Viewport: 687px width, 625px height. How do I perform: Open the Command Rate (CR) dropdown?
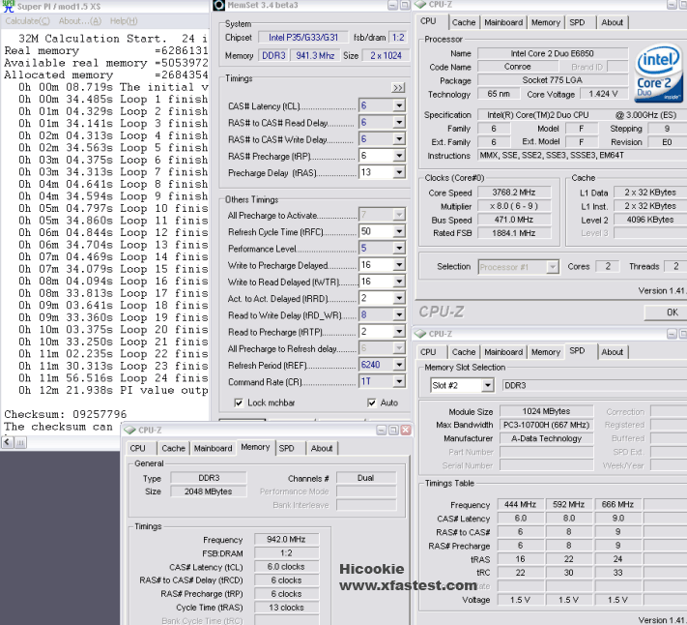[399, 381]
